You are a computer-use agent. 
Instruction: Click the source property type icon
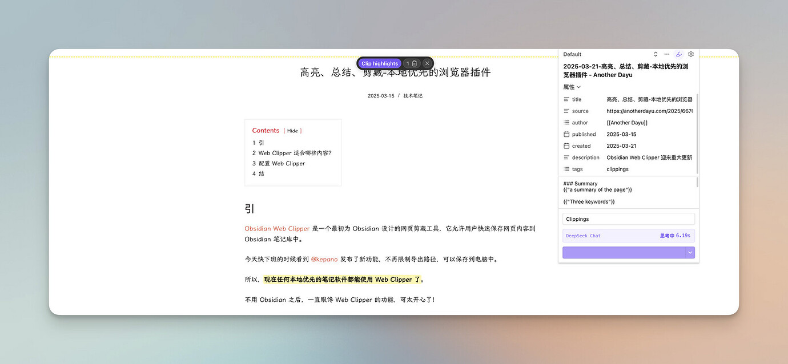pyautogui.click(x=566, y=111)
